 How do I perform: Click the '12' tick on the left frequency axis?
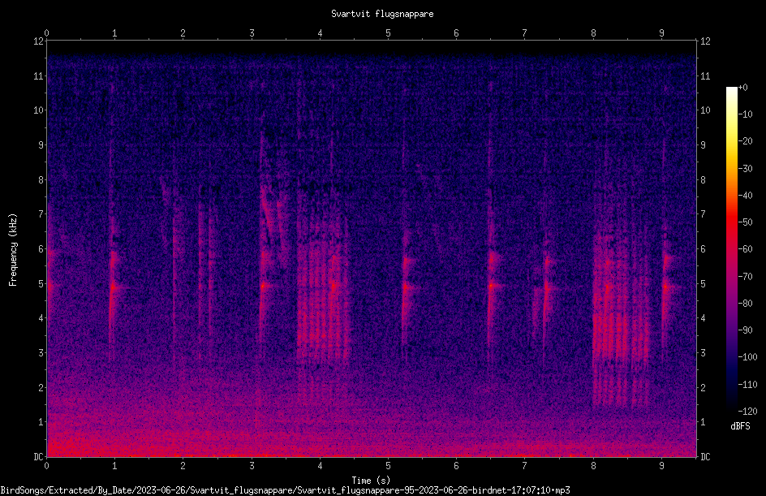click(x=39, y=41)
